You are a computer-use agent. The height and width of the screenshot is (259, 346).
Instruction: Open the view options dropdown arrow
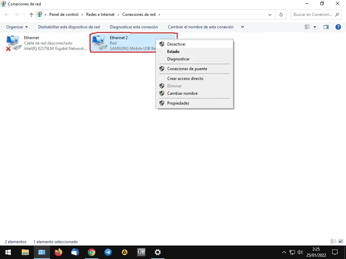coord(315,27)
